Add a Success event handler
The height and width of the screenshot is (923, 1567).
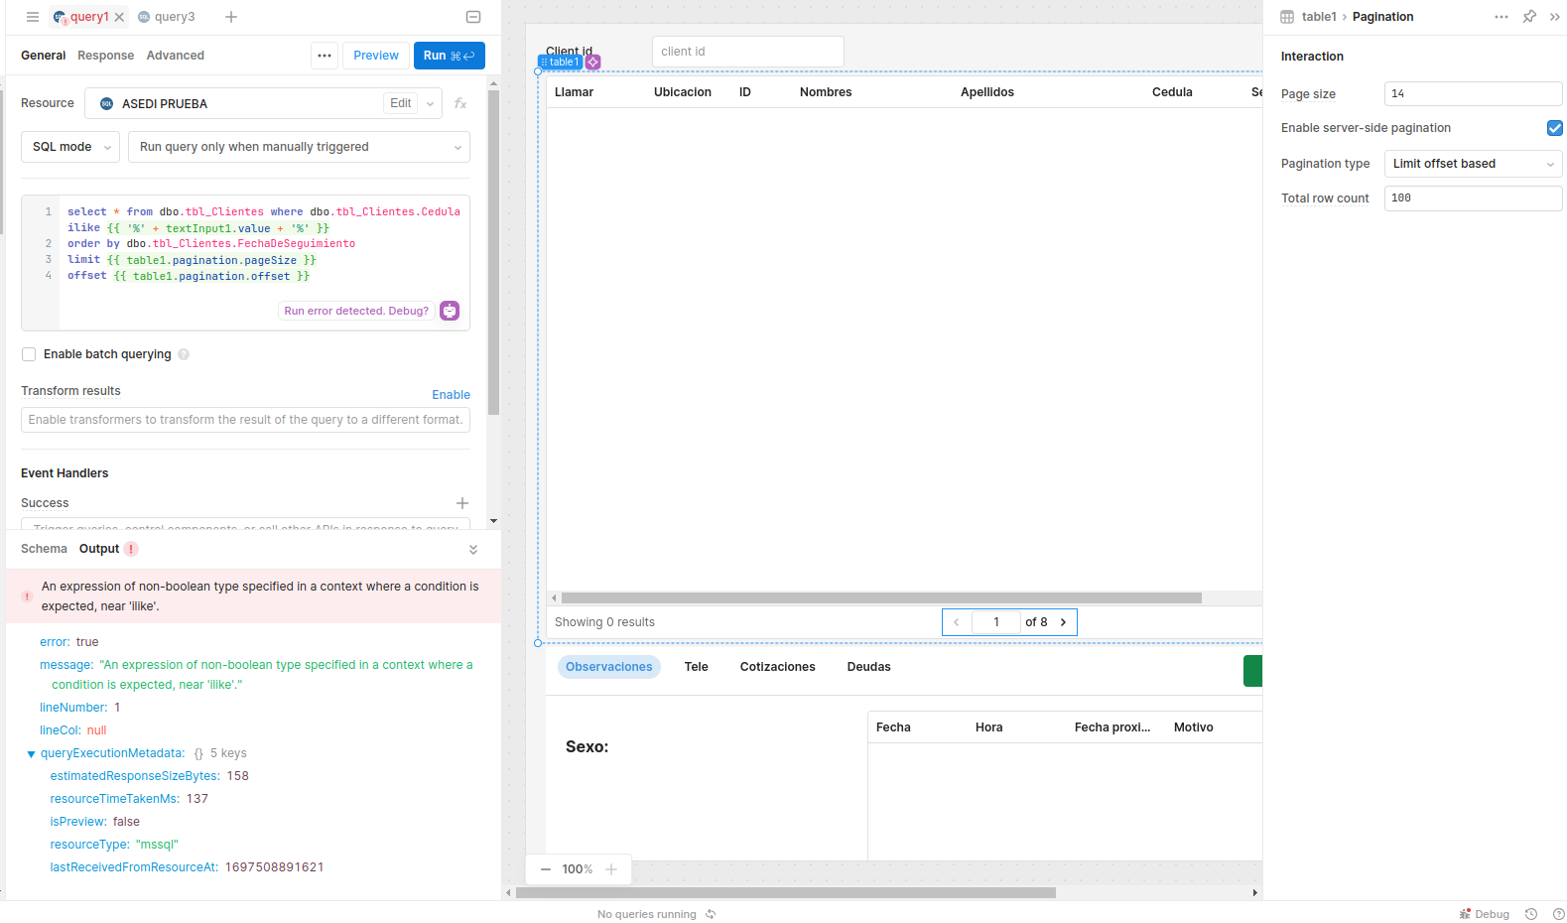click(462, 503)
